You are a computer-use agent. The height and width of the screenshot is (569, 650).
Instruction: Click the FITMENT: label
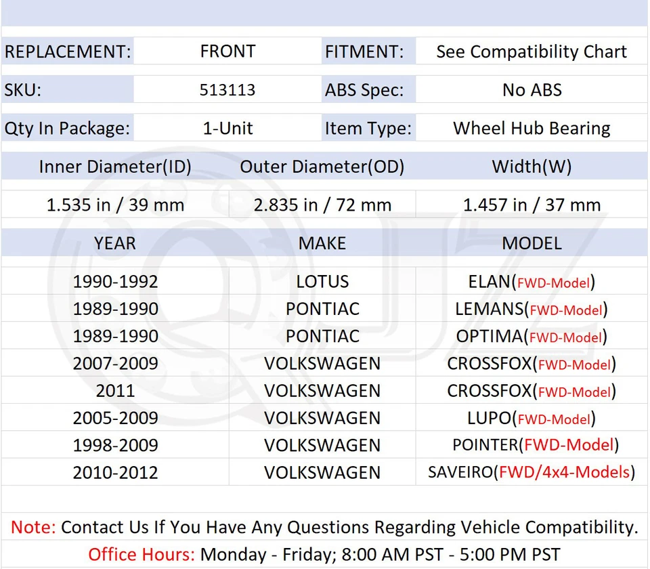(x=364, y=51)
